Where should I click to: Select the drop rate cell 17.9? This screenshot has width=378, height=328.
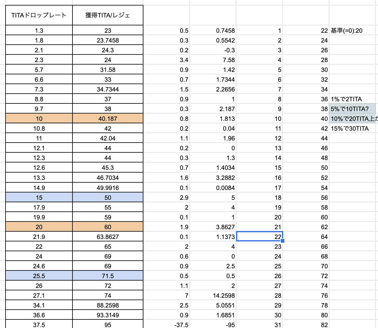[x=39, y=207]
